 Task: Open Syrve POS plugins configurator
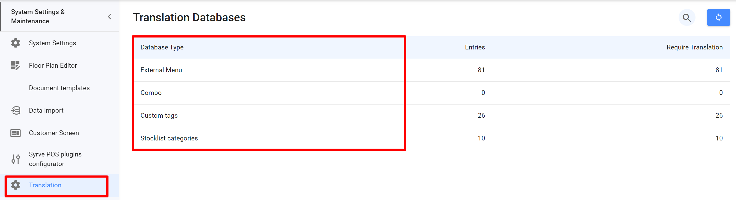coord(55,159)
